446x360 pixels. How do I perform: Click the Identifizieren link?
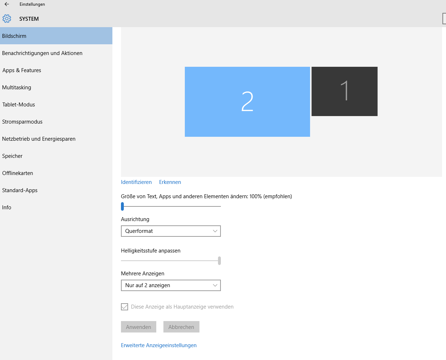click(136, 182)
